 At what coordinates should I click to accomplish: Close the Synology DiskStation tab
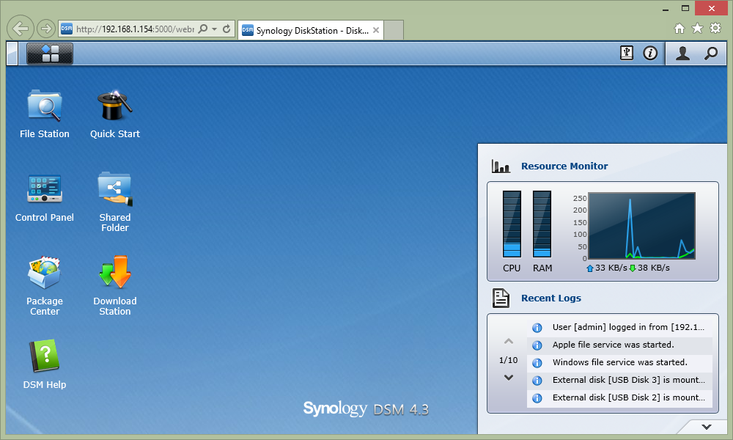coord(376,30)
